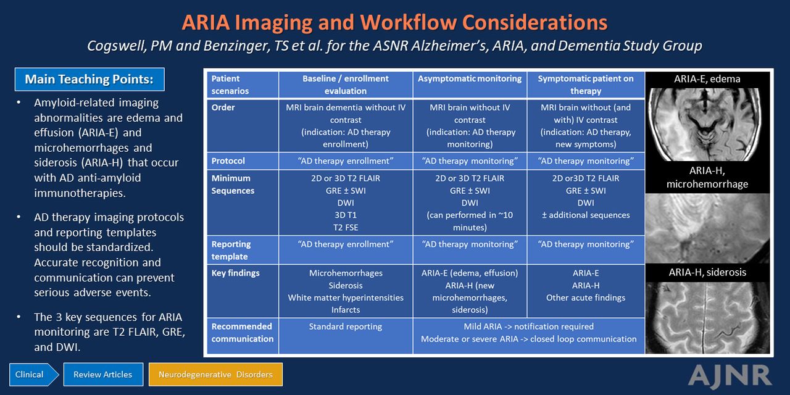This screenshot has height=395, width=790.
Task: Click the 'Key findings' row label
Action: [243, 291]
